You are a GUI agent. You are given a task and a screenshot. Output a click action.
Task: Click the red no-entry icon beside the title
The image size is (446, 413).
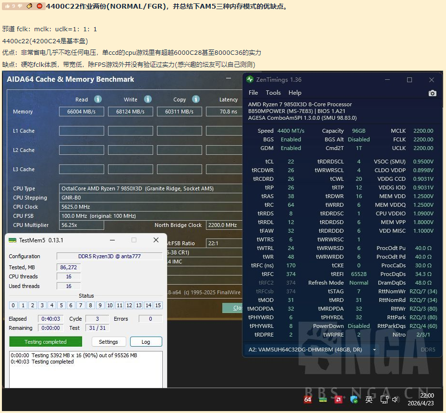tap(40, 6)
